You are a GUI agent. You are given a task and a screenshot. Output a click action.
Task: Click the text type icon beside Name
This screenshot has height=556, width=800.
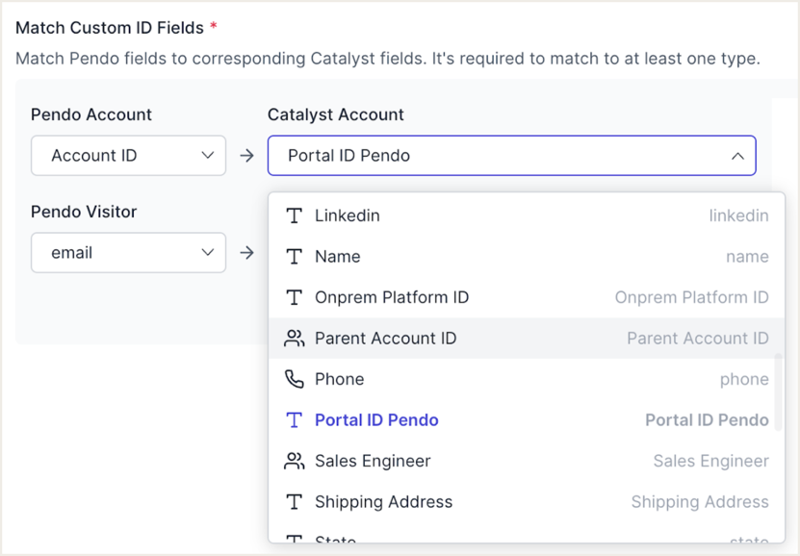pyautogui.click(x=295, y=257)
